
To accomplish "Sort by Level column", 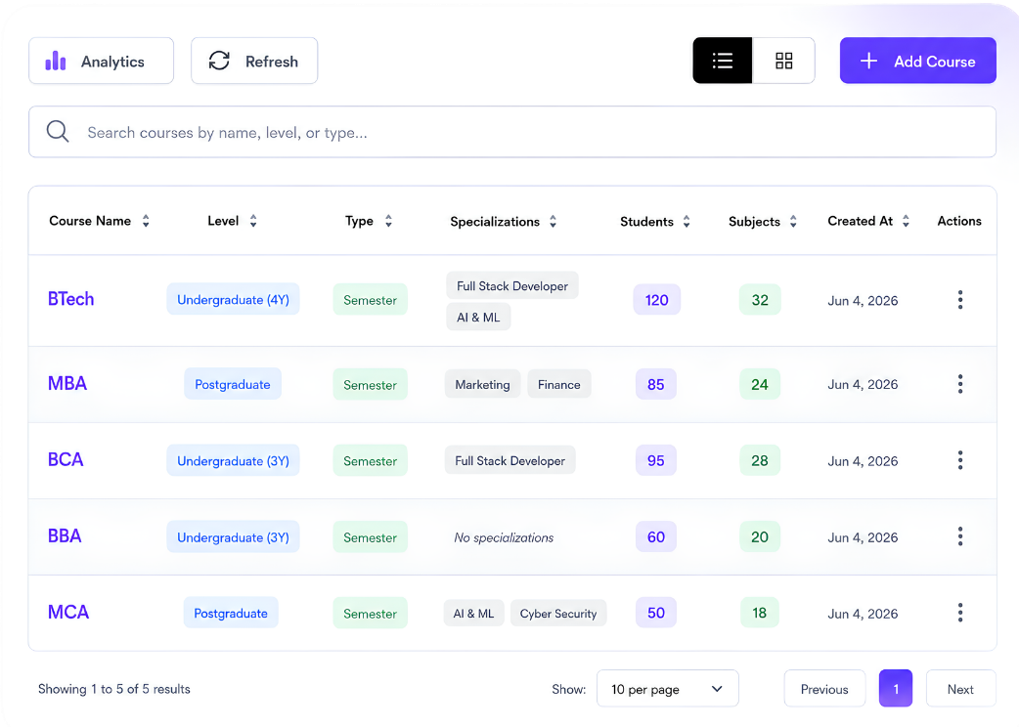I will point(232,222).
